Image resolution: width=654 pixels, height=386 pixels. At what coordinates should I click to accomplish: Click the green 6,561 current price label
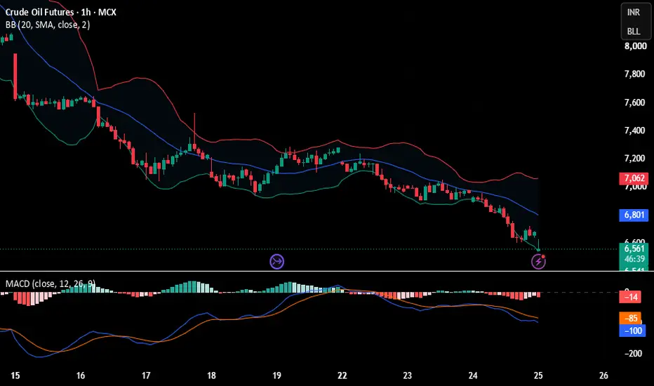634,248
